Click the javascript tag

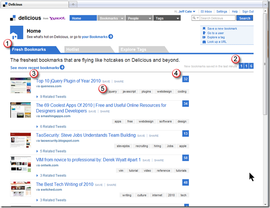pos(129,92)
